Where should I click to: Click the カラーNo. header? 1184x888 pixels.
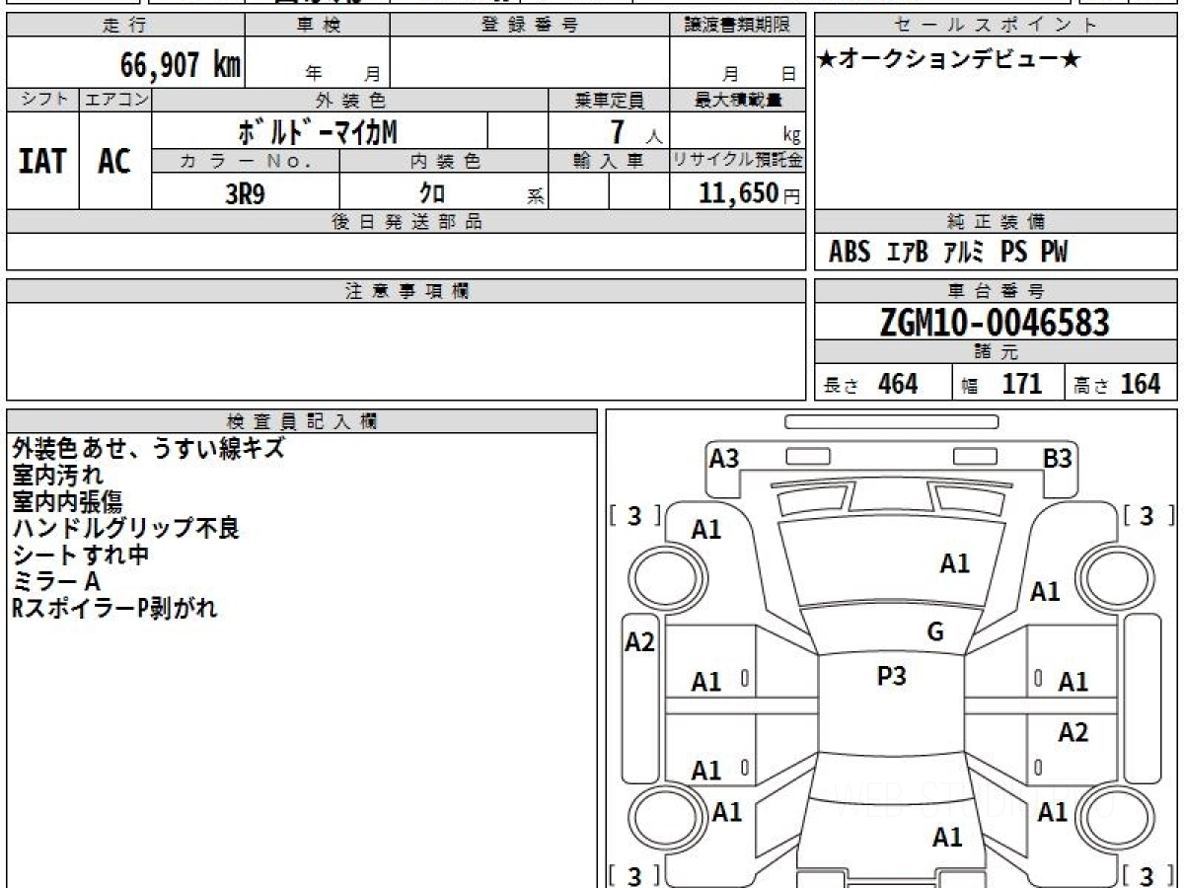pos(246,161)
